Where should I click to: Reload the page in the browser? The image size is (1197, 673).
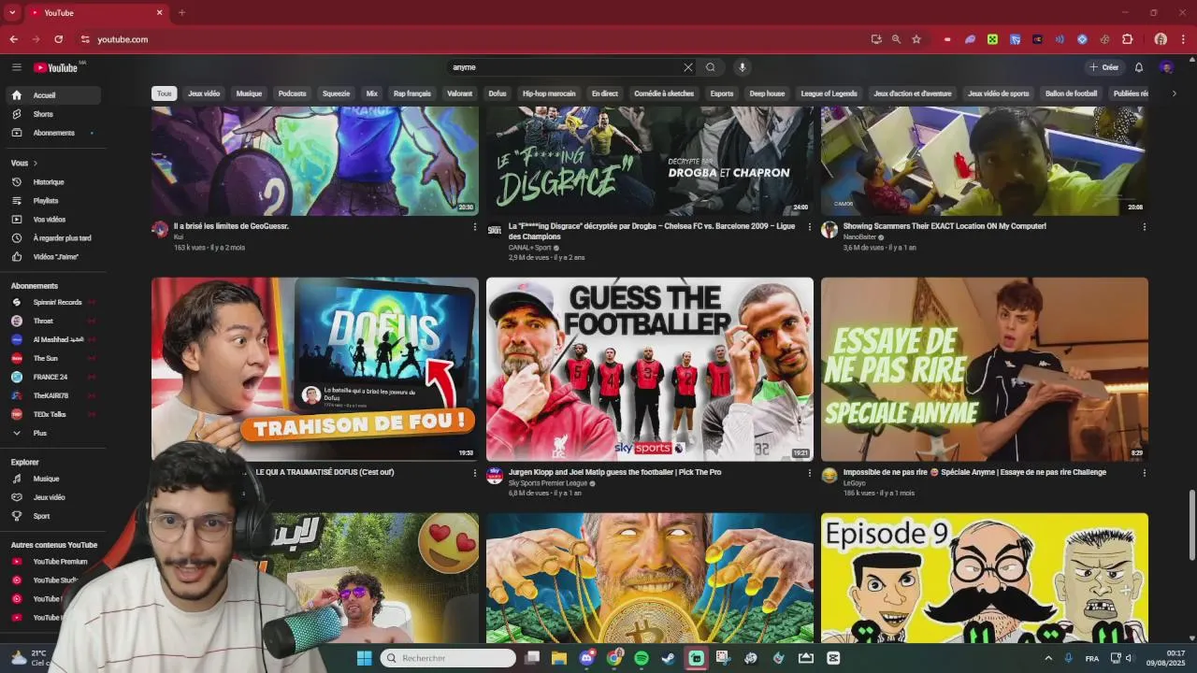58,39
